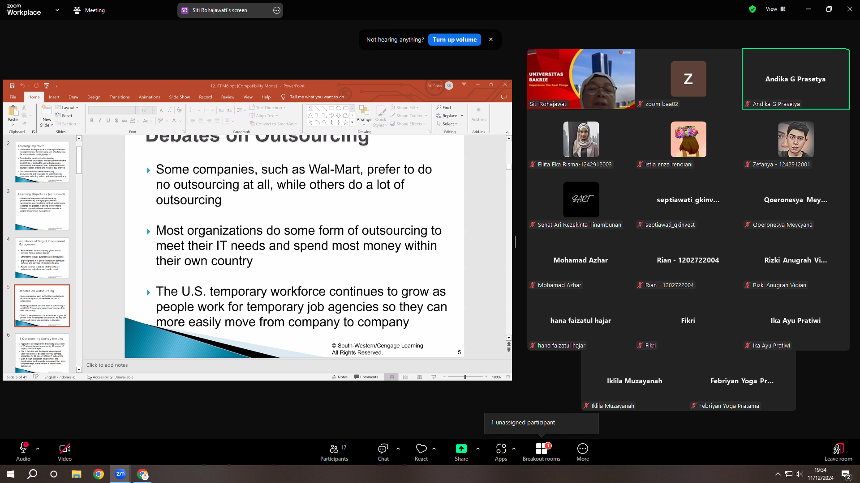Open the Select dropdown in Editing group

[x=447, y=124]
